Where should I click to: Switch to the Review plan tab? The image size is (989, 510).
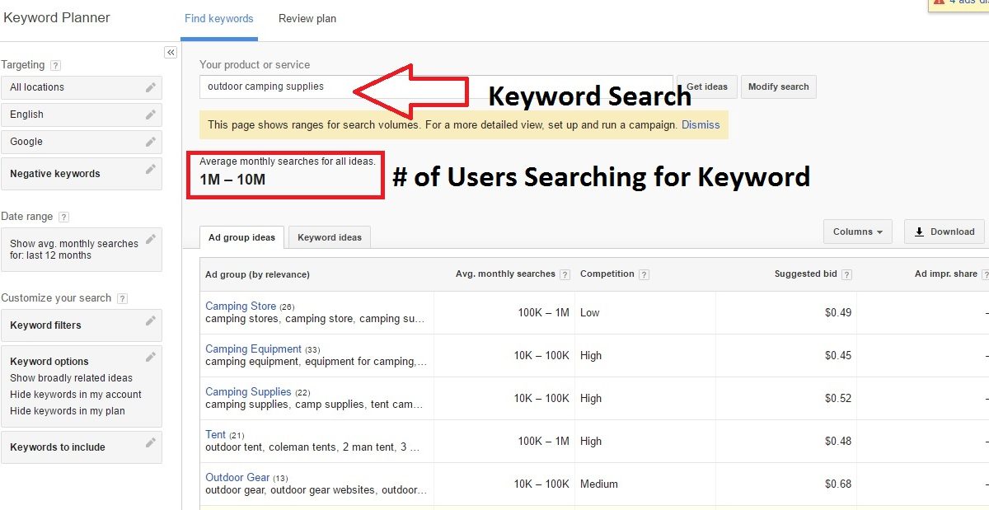coord(307,19)
